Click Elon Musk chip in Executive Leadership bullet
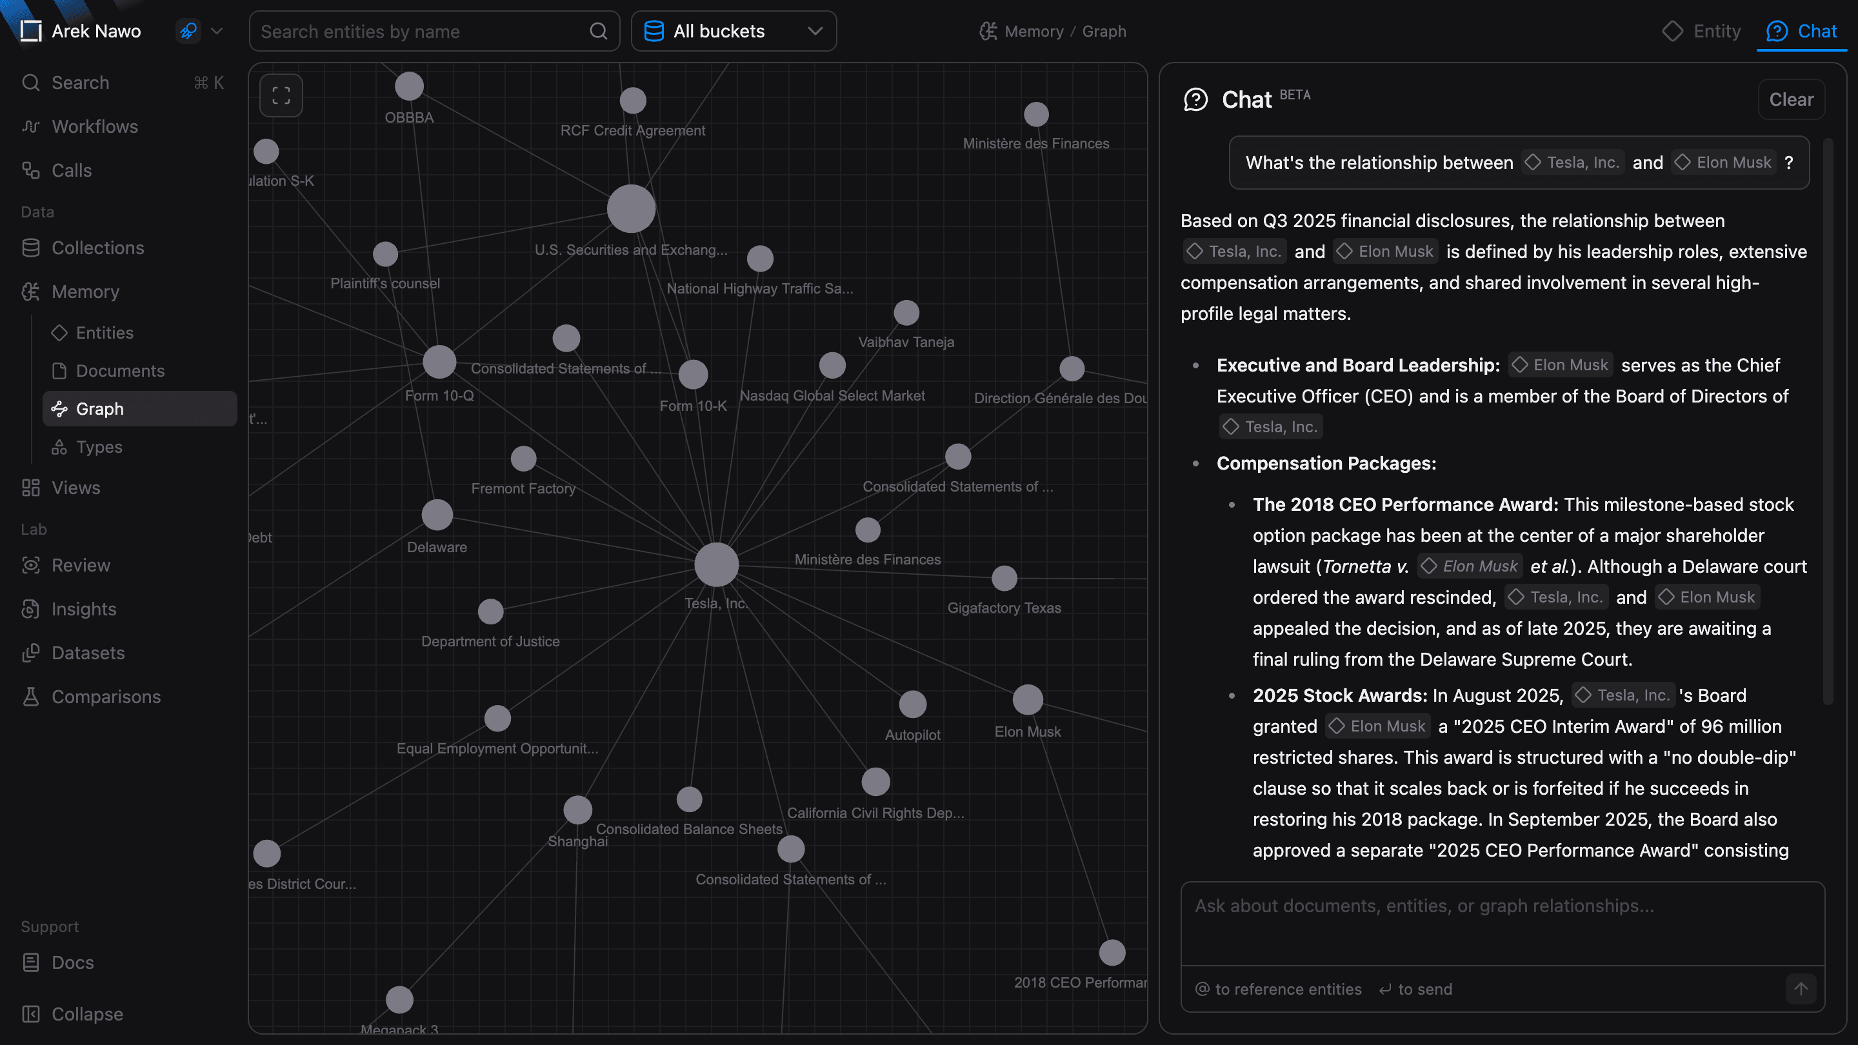Screen dimensions: 1858x1045 [1561, 365]
